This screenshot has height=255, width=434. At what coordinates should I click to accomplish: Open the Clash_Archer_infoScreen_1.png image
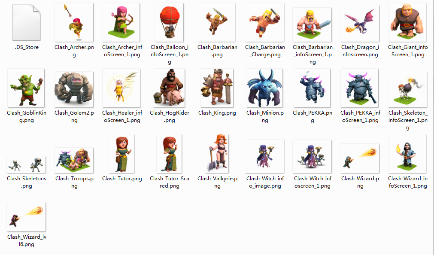click(x=121, y=22)
